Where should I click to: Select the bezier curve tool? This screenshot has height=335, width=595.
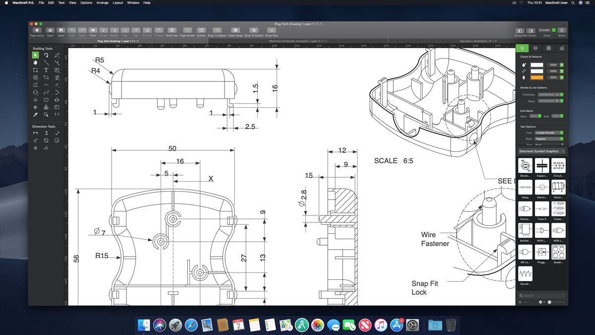tap(46, 92)
